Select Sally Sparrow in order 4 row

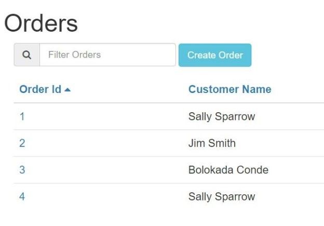pos(222,196)
